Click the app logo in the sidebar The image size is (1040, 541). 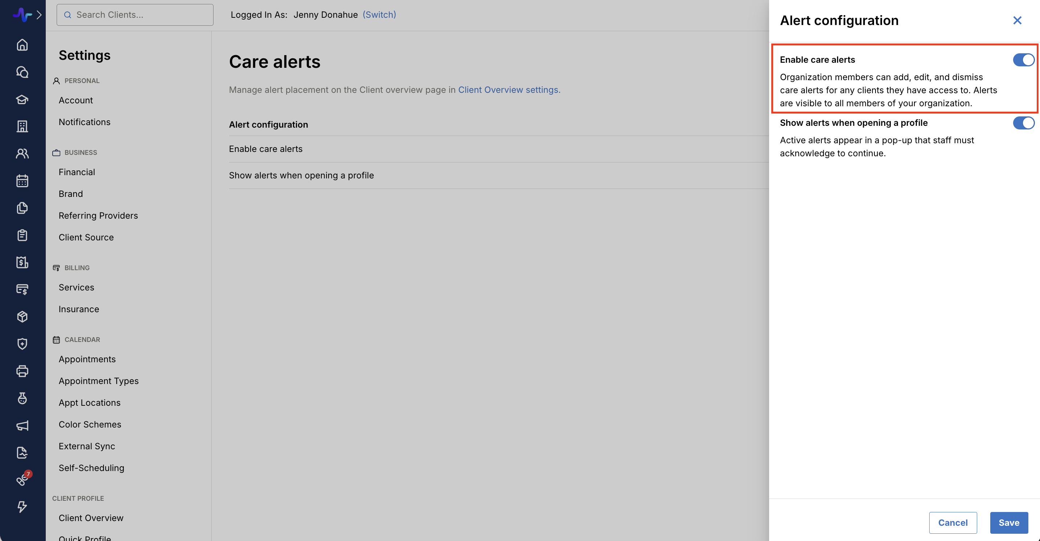pos(22,15)
